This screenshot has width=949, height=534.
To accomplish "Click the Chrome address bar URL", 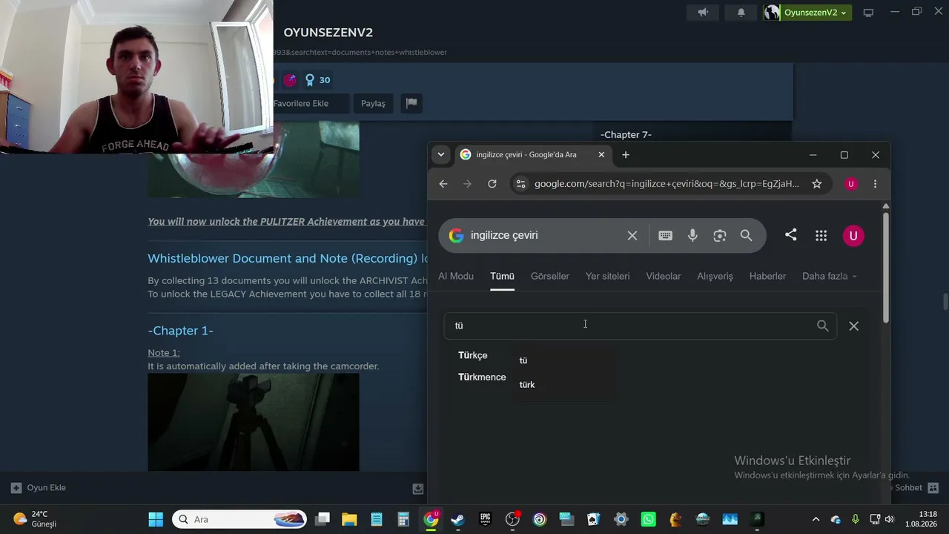I will point(667,184).
